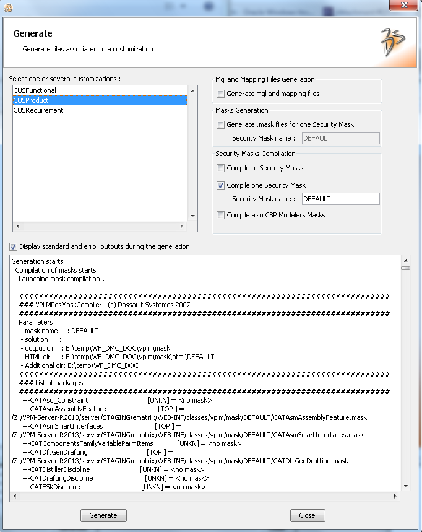Click the output log vertical scrollbar thumb

pyautogui.click(x=406, y=268)
